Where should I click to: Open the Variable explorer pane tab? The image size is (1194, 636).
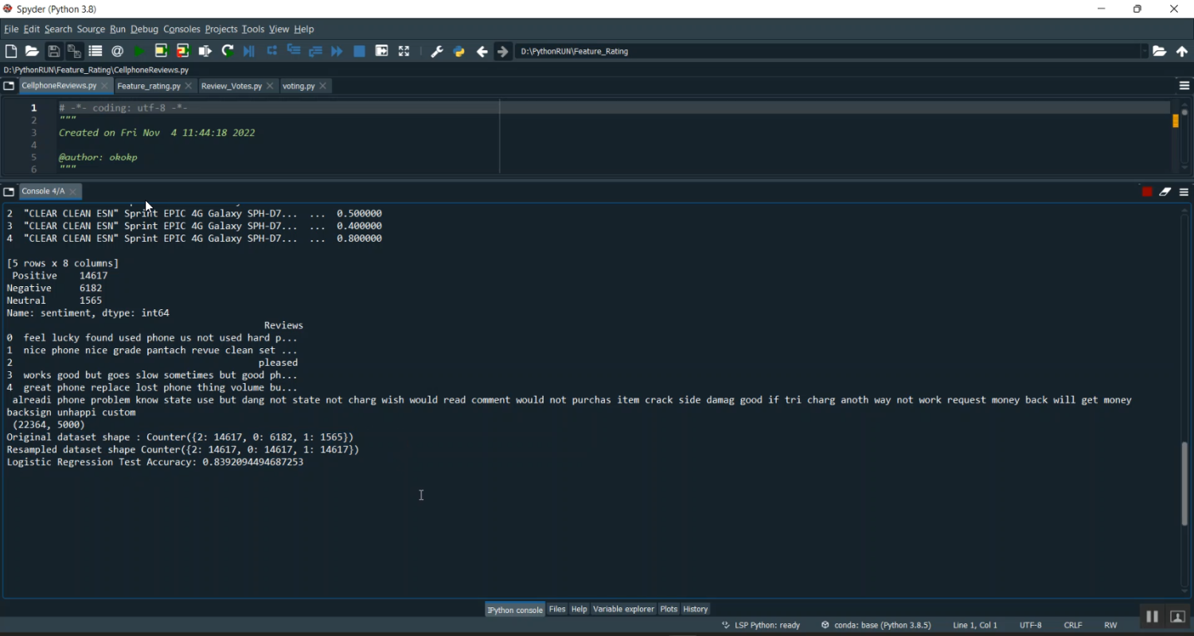pos(623,609)
